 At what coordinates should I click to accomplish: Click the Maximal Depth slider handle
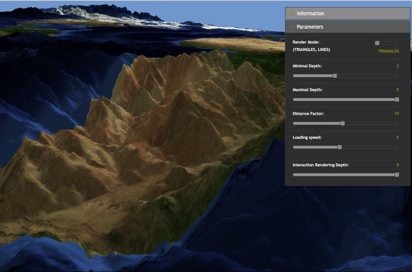[396, 100]
